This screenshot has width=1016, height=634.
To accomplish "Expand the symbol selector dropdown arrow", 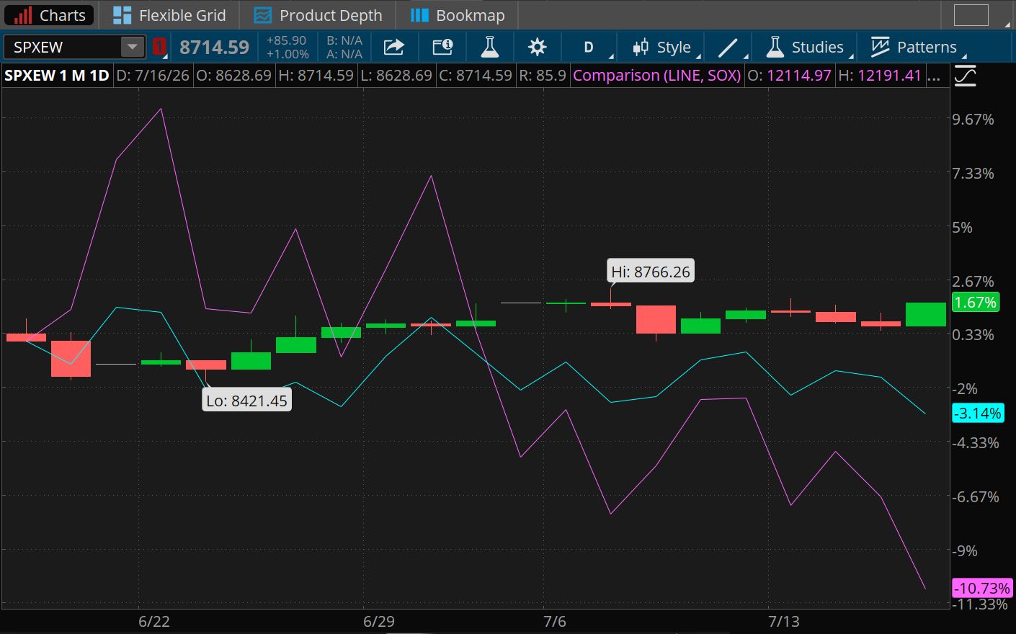I will click(x=133, y=48).
